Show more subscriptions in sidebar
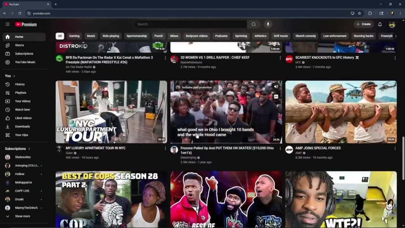Screen dimensions: 405x228 (x=24, y=216)
